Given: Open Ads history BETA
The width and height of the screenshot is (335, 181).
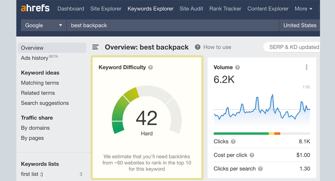Looking at the screenshot, I should click(x=39, y=58).
